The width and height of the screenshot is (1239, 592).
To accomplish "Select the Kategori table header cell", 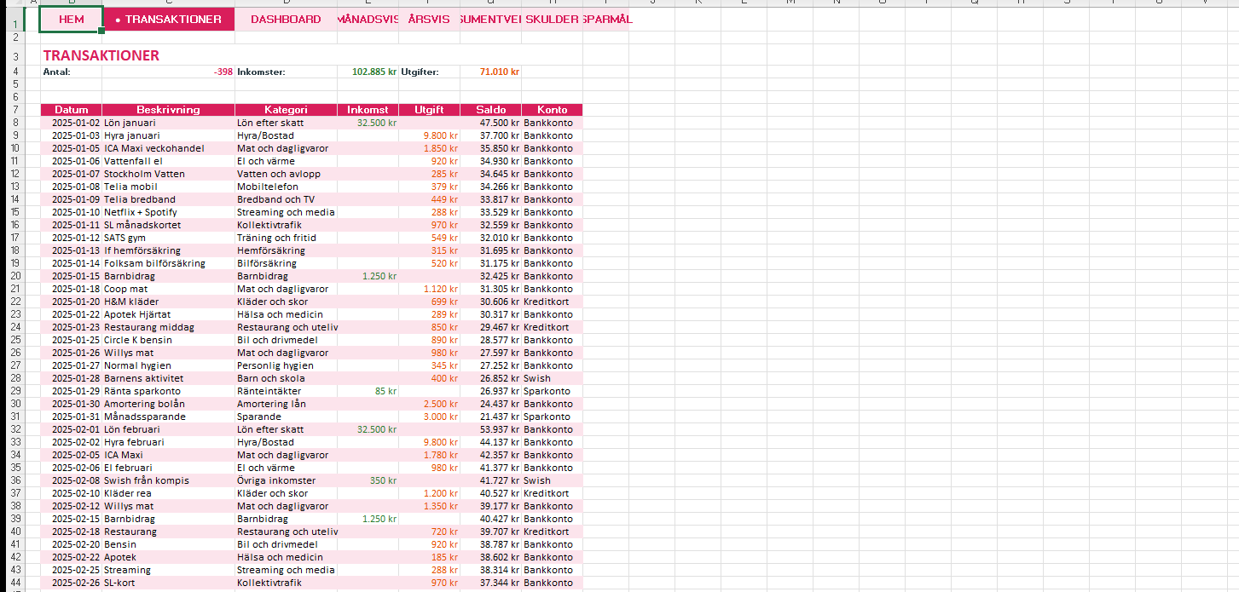I will 286,110.
